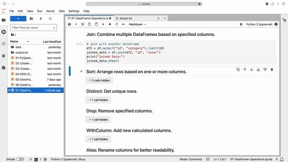Open the extension manager puzzle icon
The width and height of the screenshot is (288, 162).
[x=4, y=68]
